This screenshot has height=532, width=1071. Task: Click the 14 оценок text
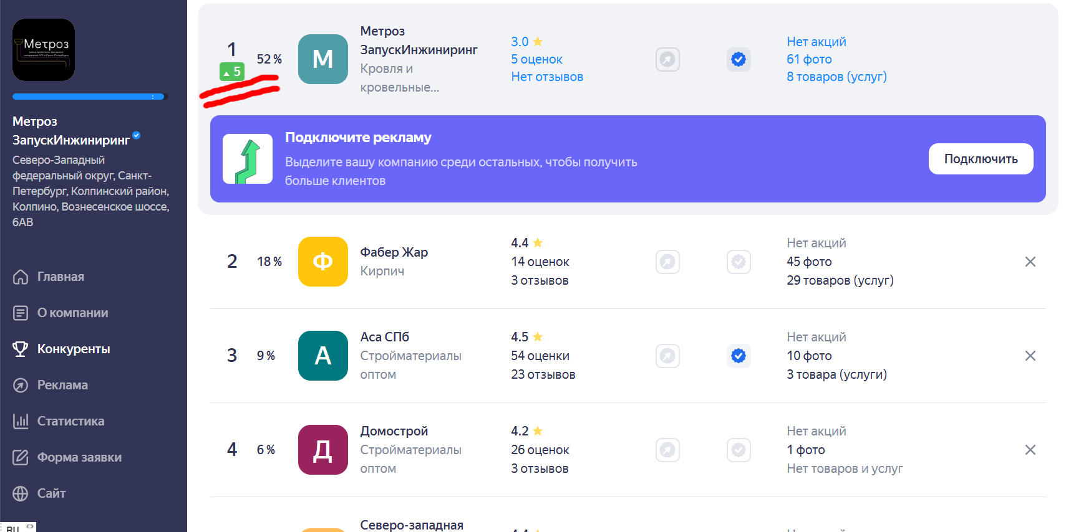[x=540, y=262]
